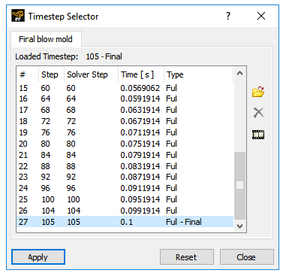Click the Reset button

[x=187, y=257]
